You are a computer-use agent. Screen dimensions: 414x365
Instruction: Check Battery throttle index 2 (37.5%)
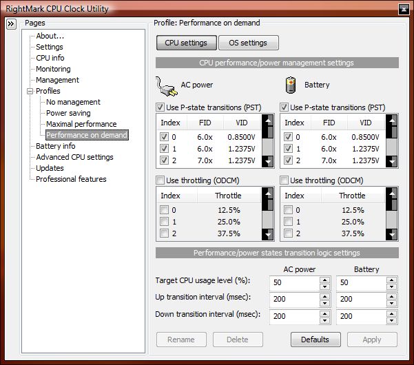point(288,233)
